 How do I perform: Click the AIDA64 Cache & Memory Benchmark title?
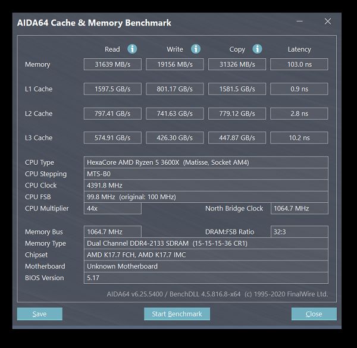94,23
